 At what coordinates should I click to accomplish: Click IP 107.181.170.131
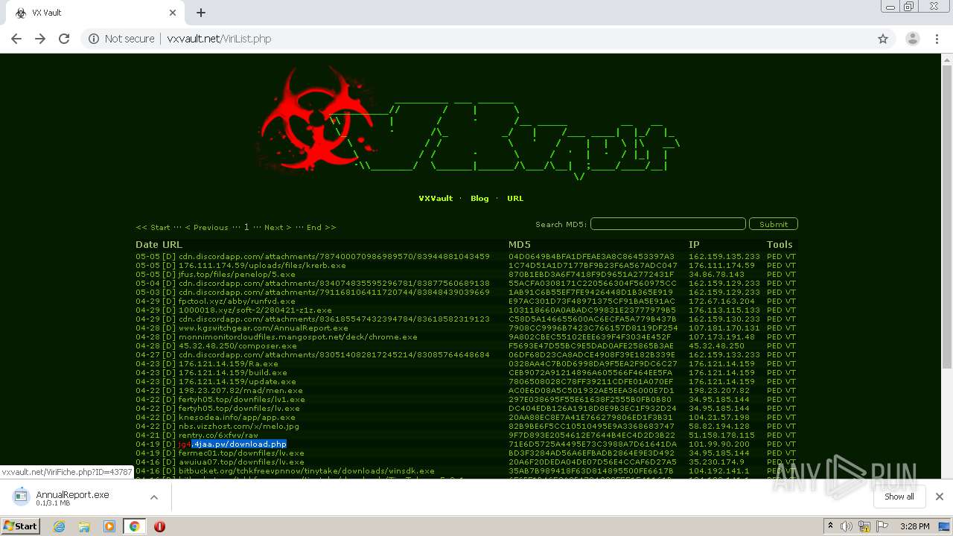point(724,328)
